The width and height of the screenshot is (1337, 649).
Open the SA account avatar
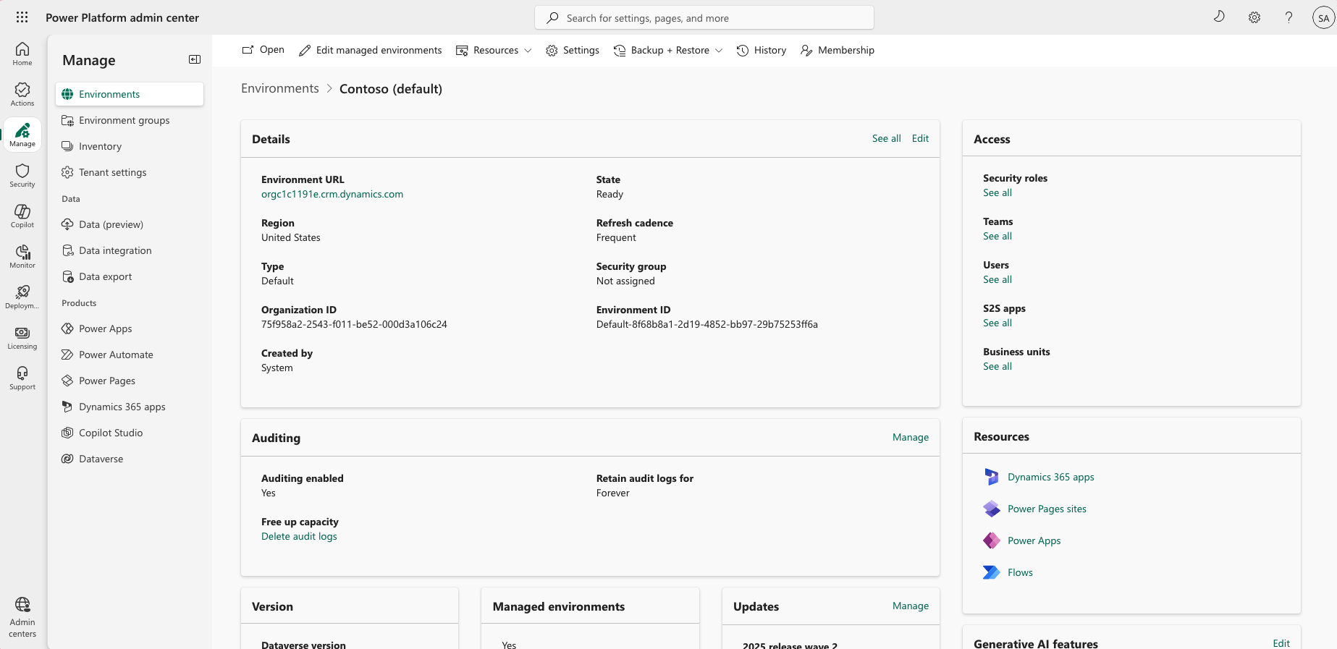(1323, 18)
